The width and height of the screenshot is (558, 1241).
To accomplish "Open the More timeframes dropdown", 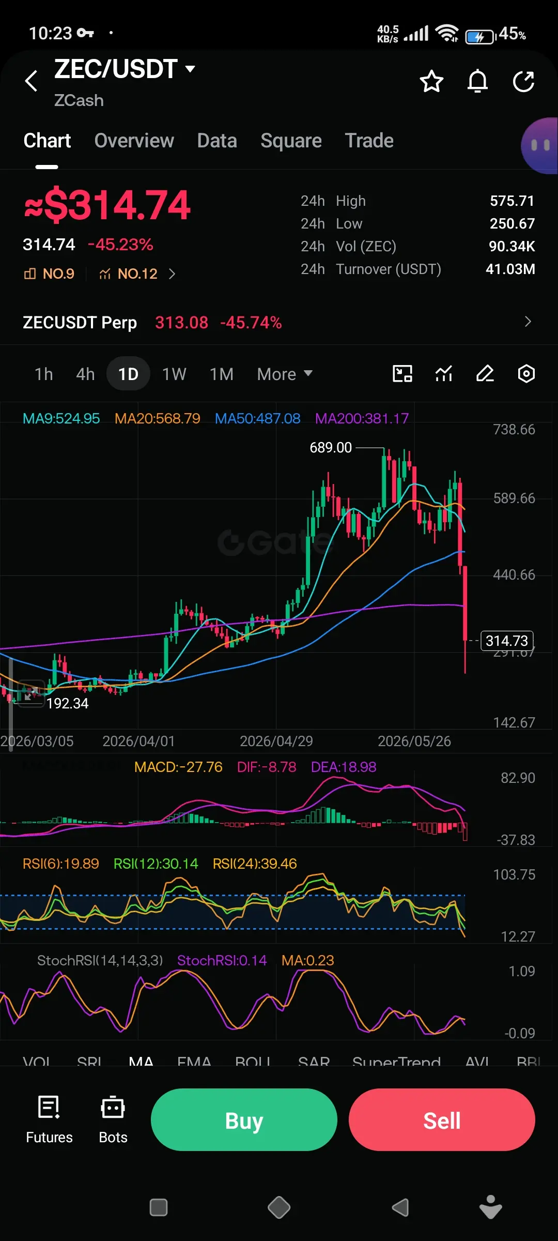I will [x=285, y=374].
